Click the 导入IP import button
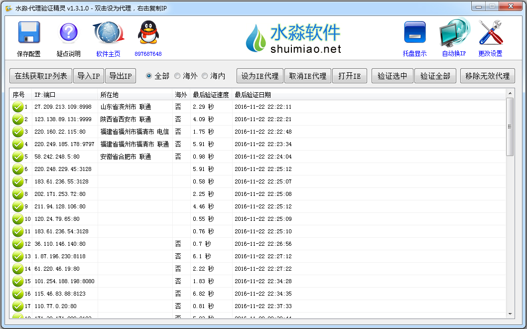This screenshot has width=527, height=329. click(89, 76)
